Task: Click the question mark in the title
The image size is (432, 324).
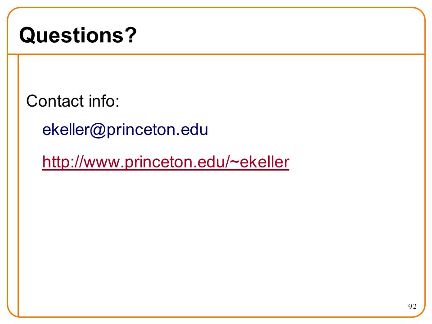Action: (x=132, y=35)
